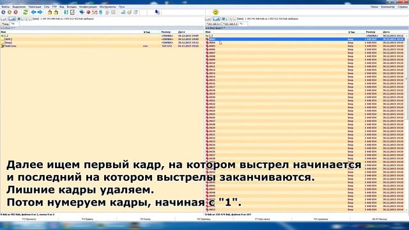Open the Папки menu on right

pyautogui.click(x=374, y=7)
